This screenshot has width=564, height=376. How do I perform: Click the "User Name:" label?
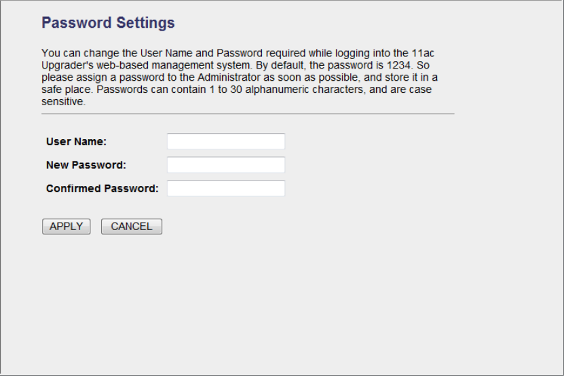tap(77, 142)
